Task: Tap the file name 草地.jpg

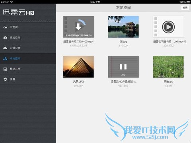Action: (168, 81)
